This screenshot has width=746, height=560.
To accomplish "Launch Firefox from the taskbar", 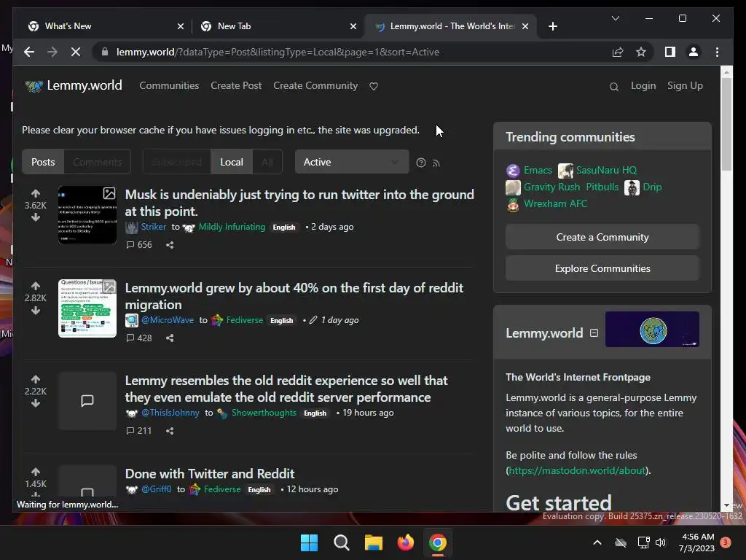I will [x=405, y=542].
